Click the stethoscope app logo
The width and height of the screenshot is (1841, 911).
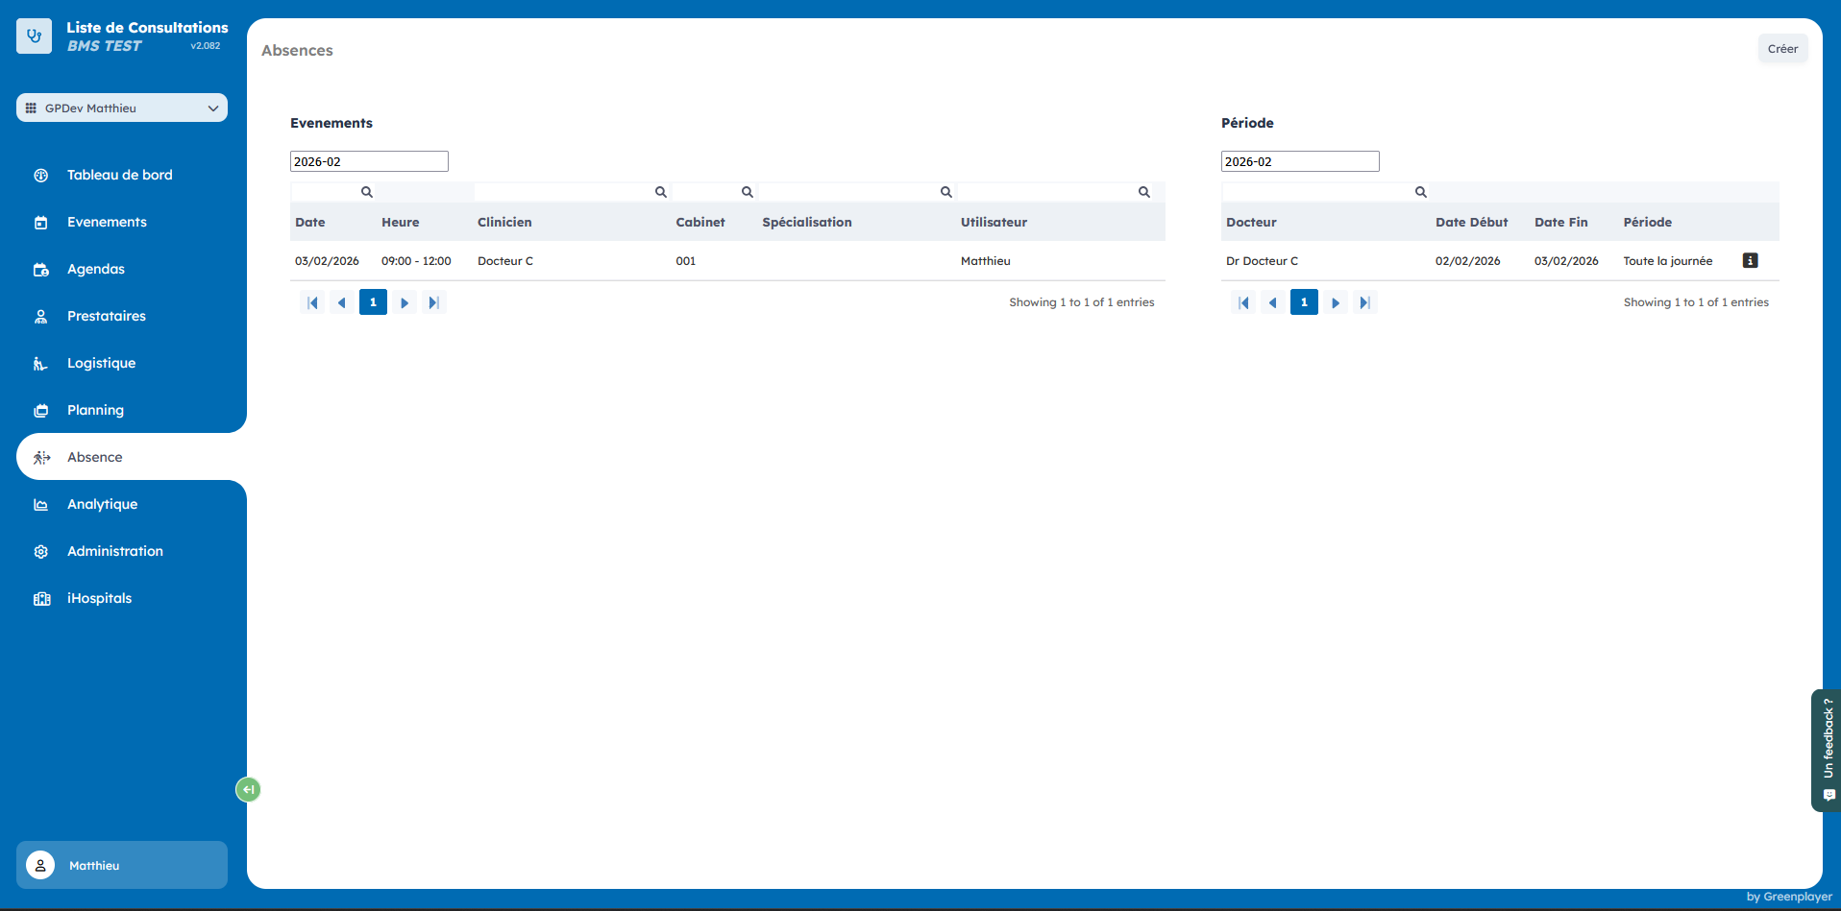tap(35, 36)
